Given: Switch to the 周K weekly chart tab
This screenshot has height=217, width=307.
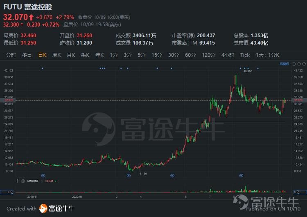Looking at the screenshot, I should tap(56, 55).
